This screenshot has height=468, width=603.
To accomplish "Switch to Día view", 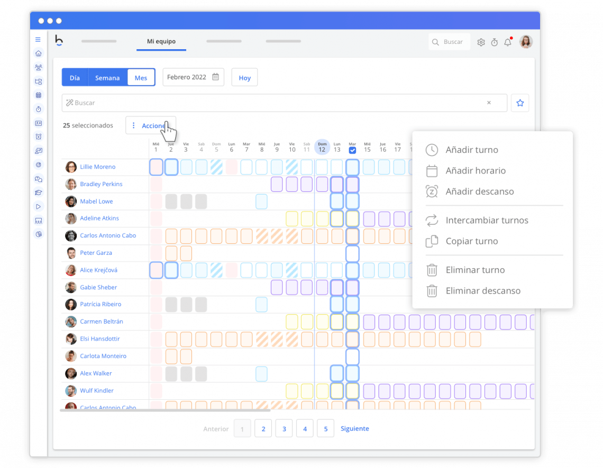I will (75, 78).
